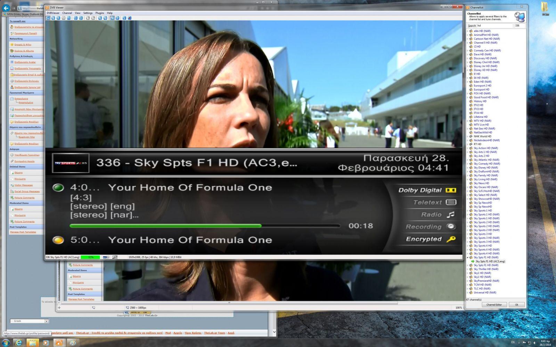Open the Plugins menu
This screenshot has height=347, width=556.
point(100,13)
